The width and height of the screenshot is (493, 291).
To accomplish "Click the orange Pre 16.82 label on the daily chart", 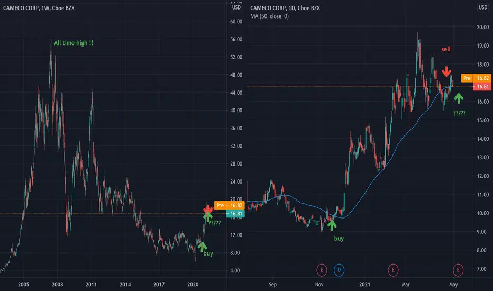I will point(476,78).
